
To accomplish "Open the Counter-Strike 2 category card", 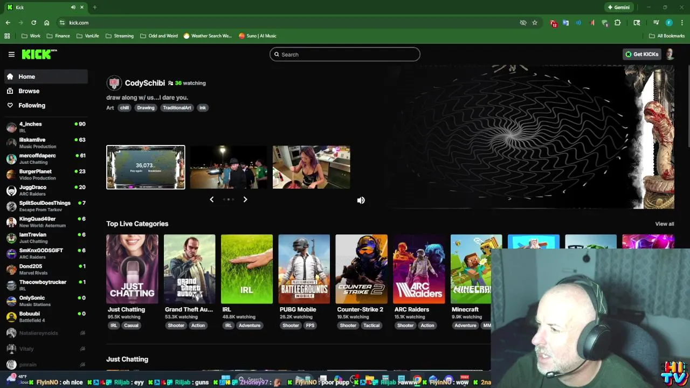I will tap(361, 269).
